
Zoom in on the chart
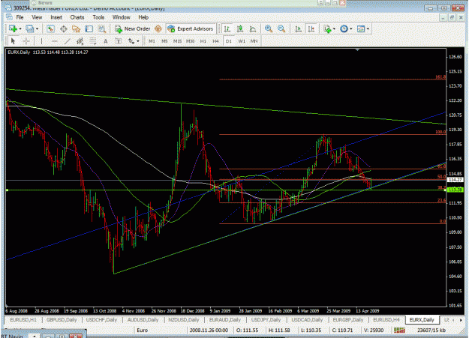click(x=269, y=28)
